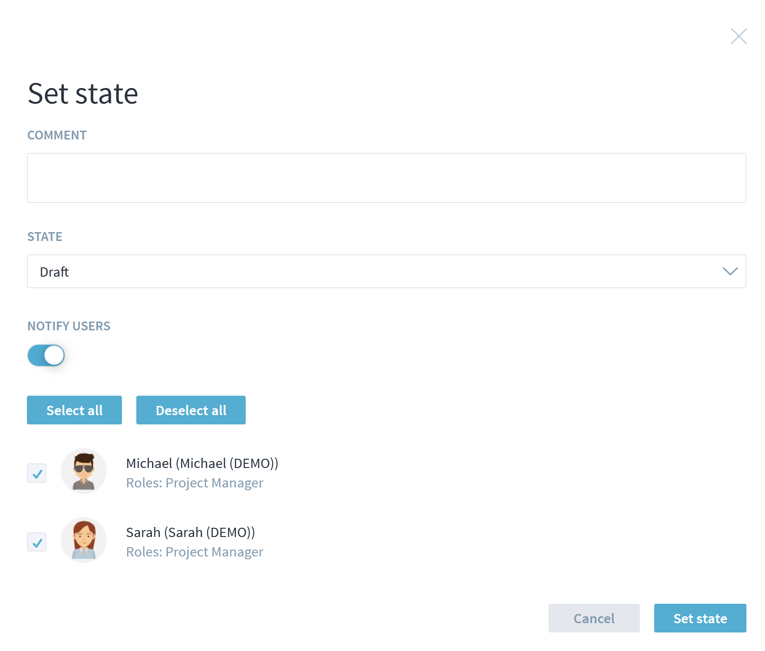Click into the Comment text field
Viewport: 765px width, 651px height.
tap(386, 178)
